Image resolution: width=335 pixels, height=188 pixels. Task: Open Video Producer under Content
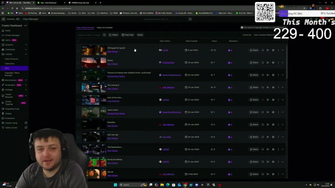(x=11, y=59)
